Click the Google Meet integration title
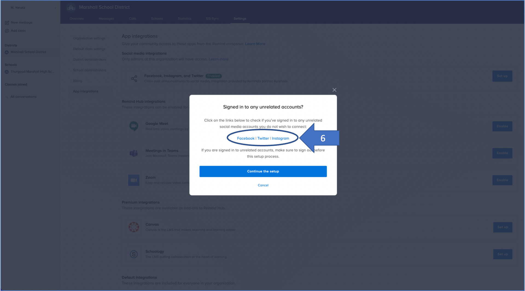The width and height of the screenshot is (525, 291). pos(157,124)
